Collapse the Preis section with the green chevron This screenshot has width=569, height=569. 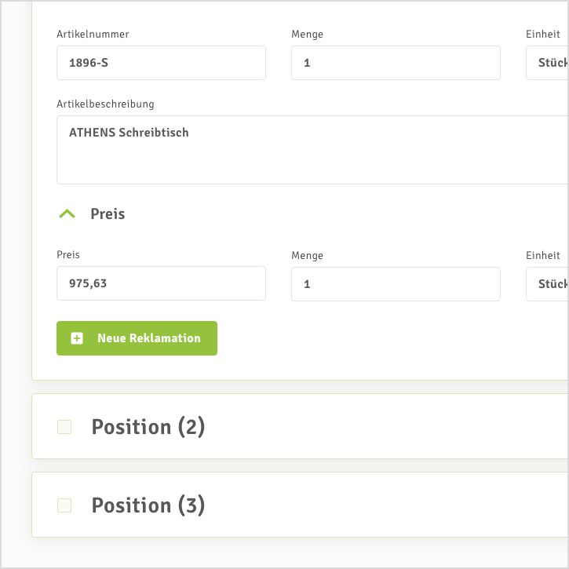click(x=67, y=213)
